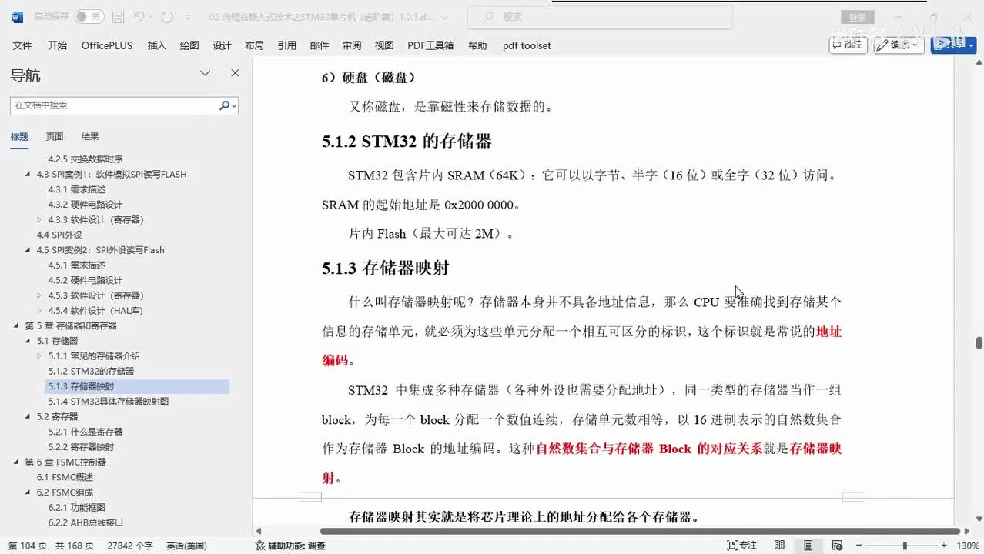Click 辅助功能: 调查 accessibility checker
Screen dimensions: 984x554
(290, 546)
